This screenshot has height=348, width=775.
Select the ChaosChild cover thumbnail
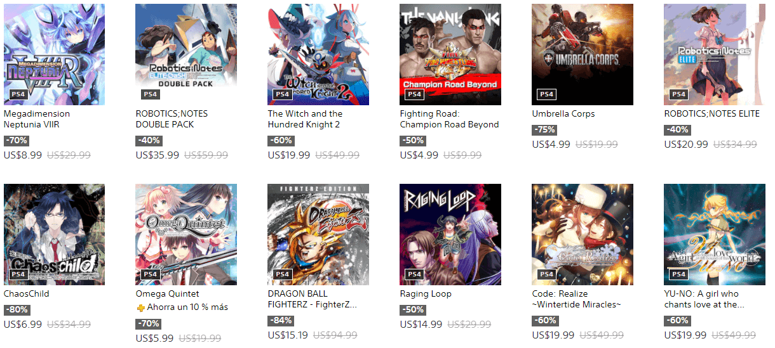55,235
